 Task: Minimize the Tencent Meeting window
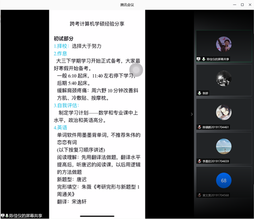pyautogui.click(x=234, y=5)
